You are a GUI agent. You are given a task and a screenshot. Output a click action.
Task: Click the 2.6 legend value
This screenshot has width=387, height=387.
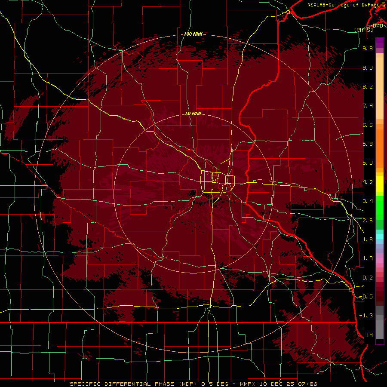pyautogui.click(x=368, y=221)
